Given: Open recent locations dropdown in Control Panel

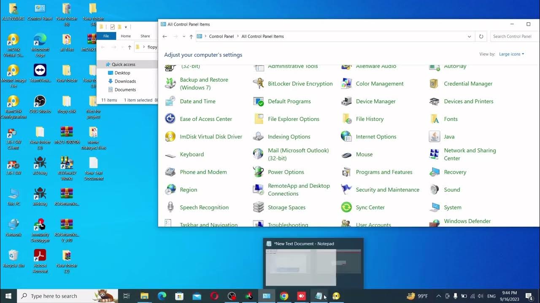Looking at the screenshot, I should [x=184, y=37].
